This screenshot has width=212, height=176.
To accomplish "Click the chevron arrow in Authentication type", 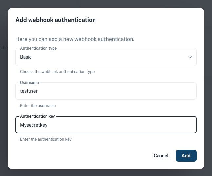I will [190, 57].
